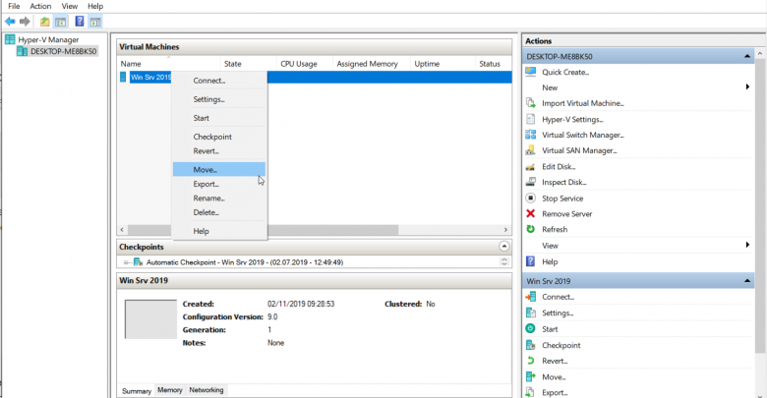This screenshot has width=767, height=398.
Task: Choose Delete... from the context menu
Action: click(x=219, y=212)
